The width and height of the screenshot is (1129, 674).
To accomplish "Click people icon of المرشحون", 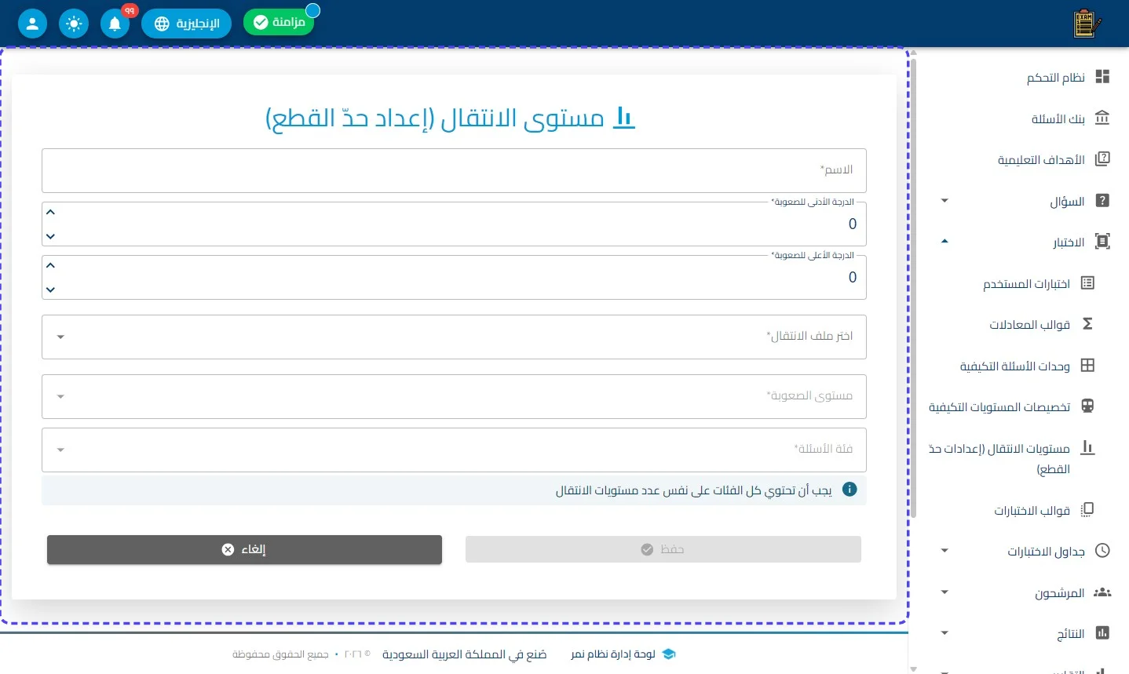I will [1102, 592].
